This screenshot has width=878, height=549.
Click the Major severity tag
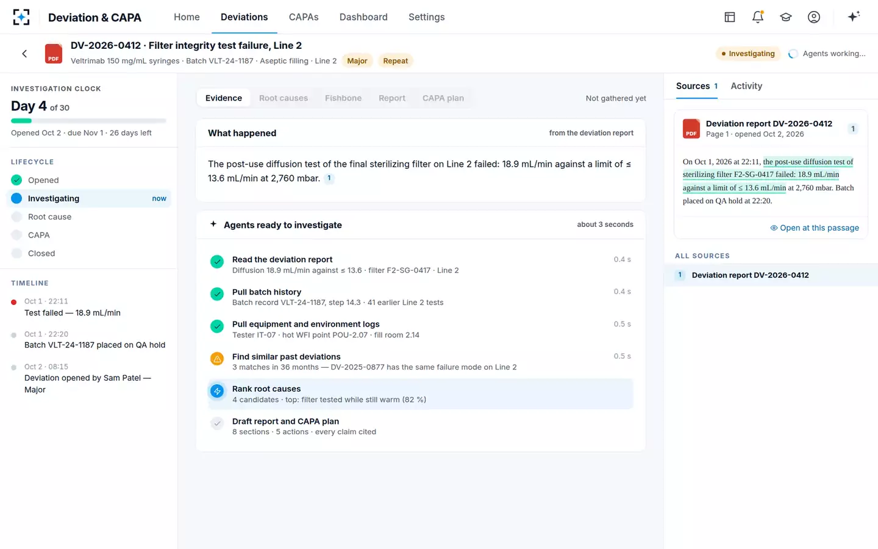pos(357,61)
